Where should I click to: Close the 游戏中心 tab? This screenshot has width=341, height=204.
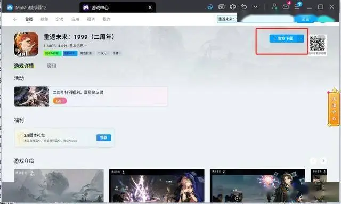(150, 7)
